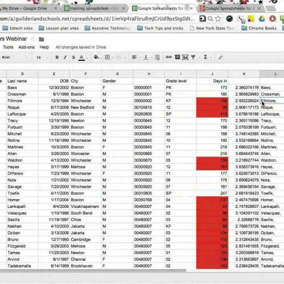Apply strikethrough formatting

(x=73, y=57)
